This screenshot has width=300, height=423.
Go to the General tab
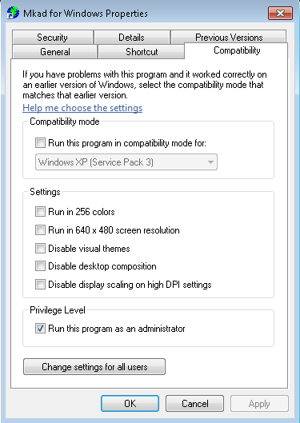click(x=54, y=52)
